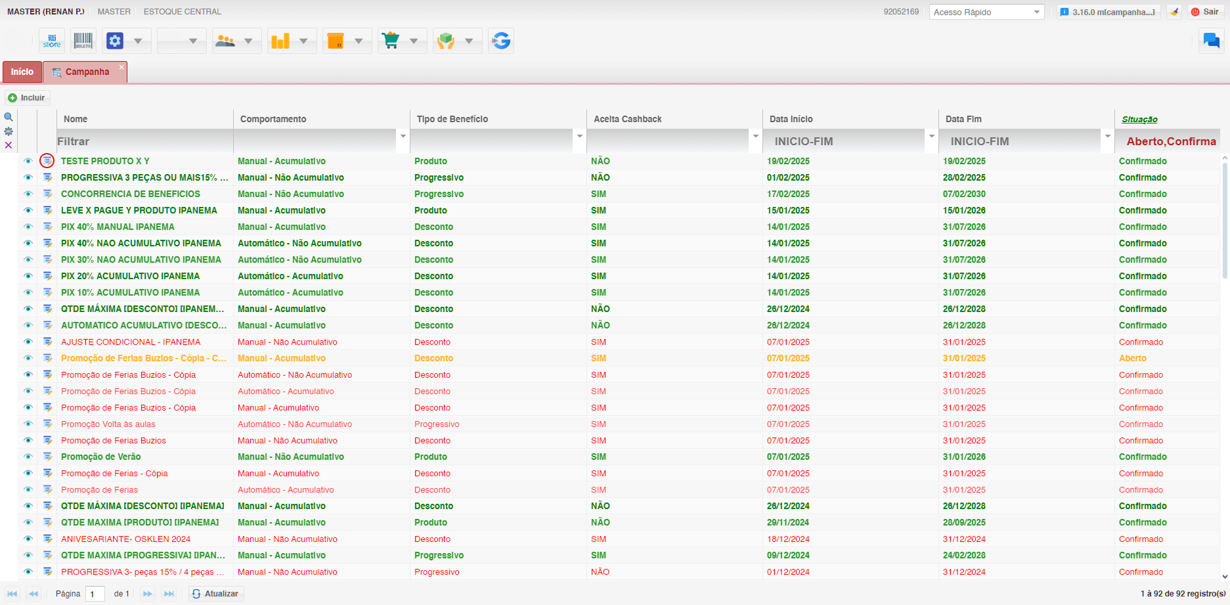
Task: Click the Boleto barcode icon
Action: click(83, 41)
